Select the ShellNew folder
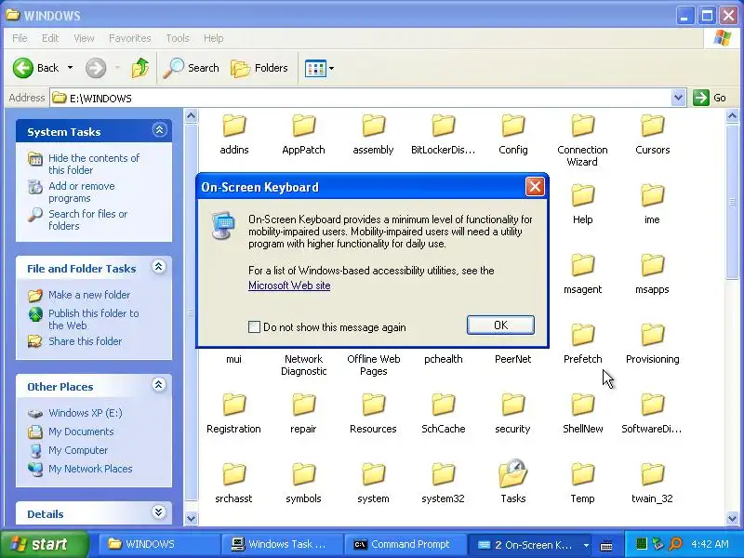744x558 pixels. point(583,414)
